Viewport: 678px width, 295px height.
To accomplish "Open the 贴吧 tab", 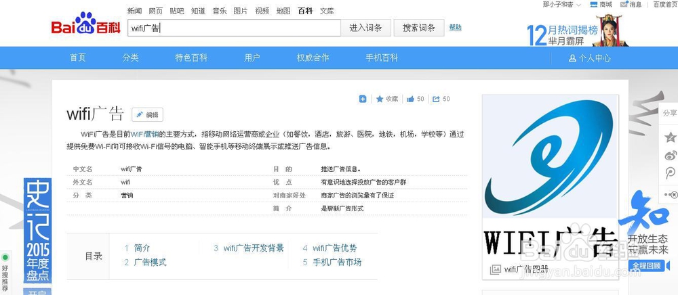I will (x=177, y=12).
